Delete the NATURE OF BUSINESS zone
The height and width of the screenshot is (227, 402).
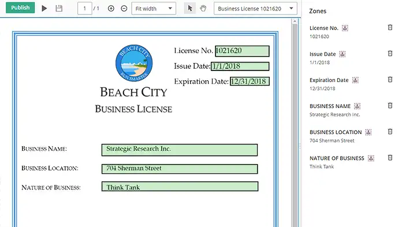point(390,158)
